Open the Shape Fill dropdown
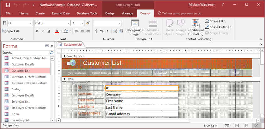Image resolution: width=265 pixels, height=129 pixels. coord(215,21)
